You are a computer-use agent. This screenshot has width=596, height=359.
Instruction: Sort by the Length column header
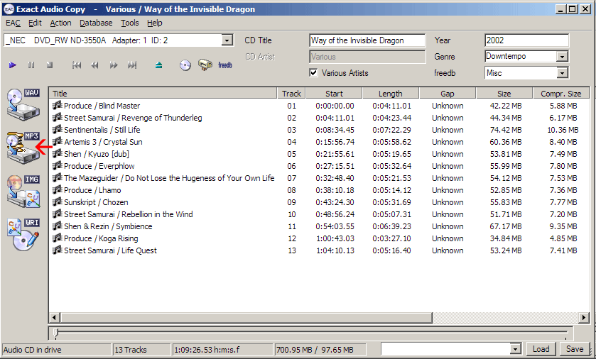391,94
